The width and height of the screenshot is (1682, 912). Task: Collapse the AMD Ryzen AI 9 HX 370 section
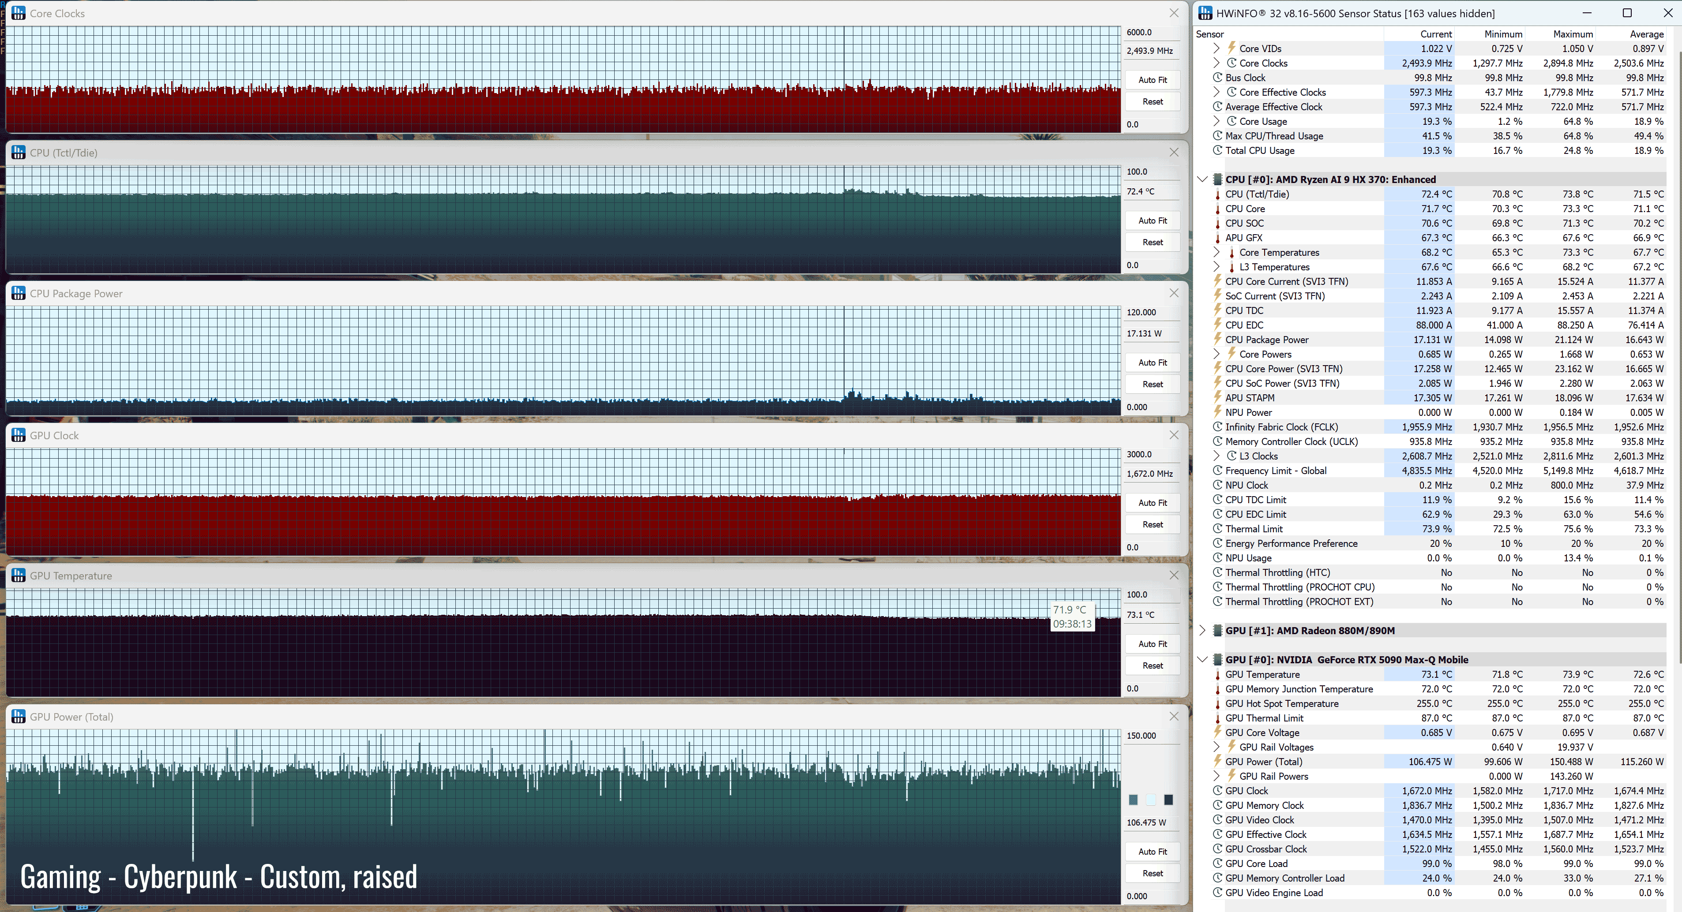tap(1202, 179)
